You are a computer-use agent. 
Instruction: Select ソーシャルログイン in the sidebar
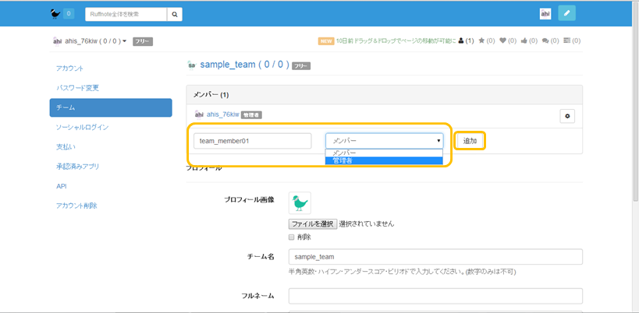82,127
